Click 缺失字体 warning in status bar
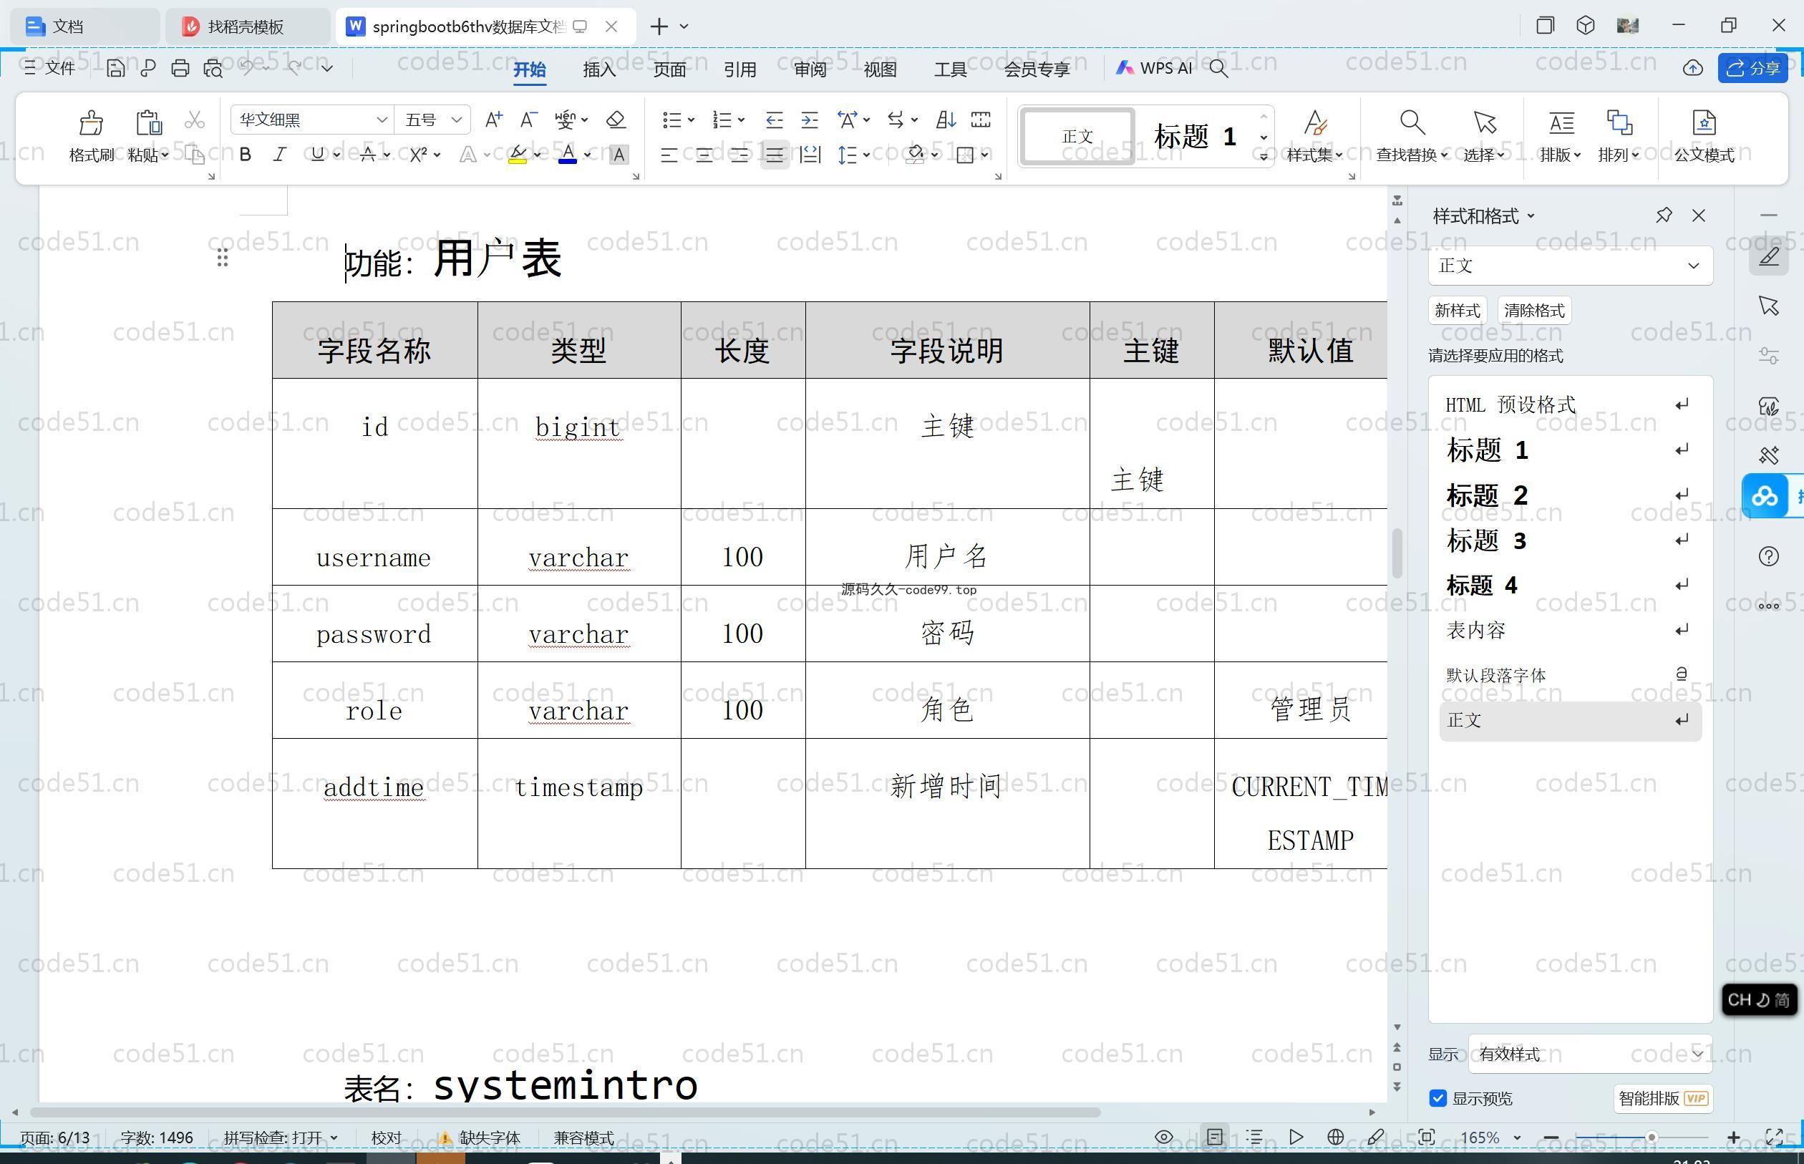1804x1164 pixels. pyautogui.click(x=479, y=1138)
